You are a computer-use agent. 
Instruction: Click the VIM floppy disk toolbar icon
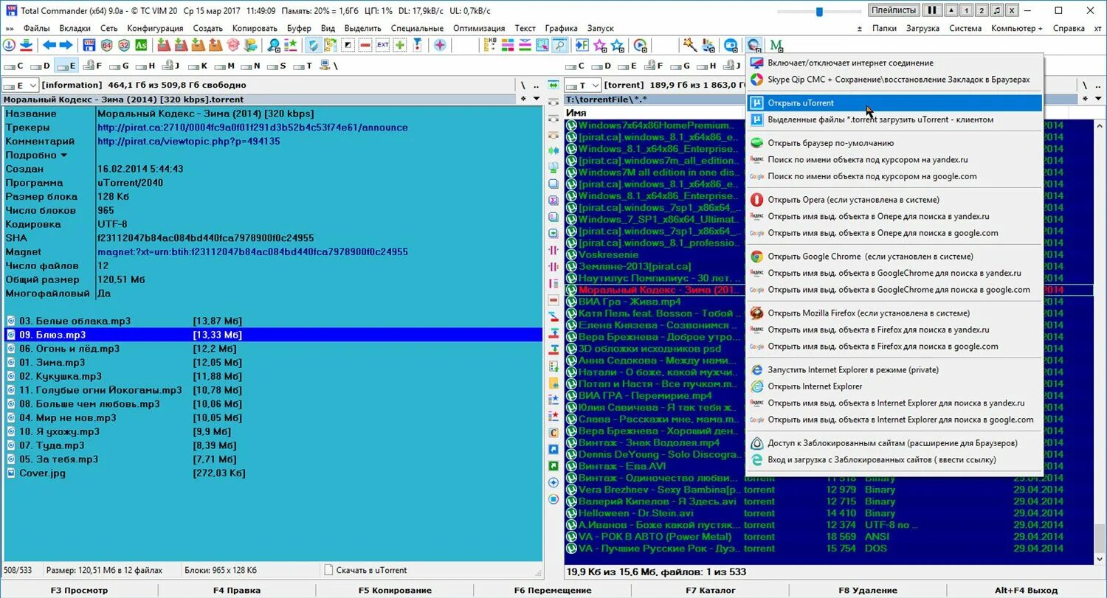(89, 45)
